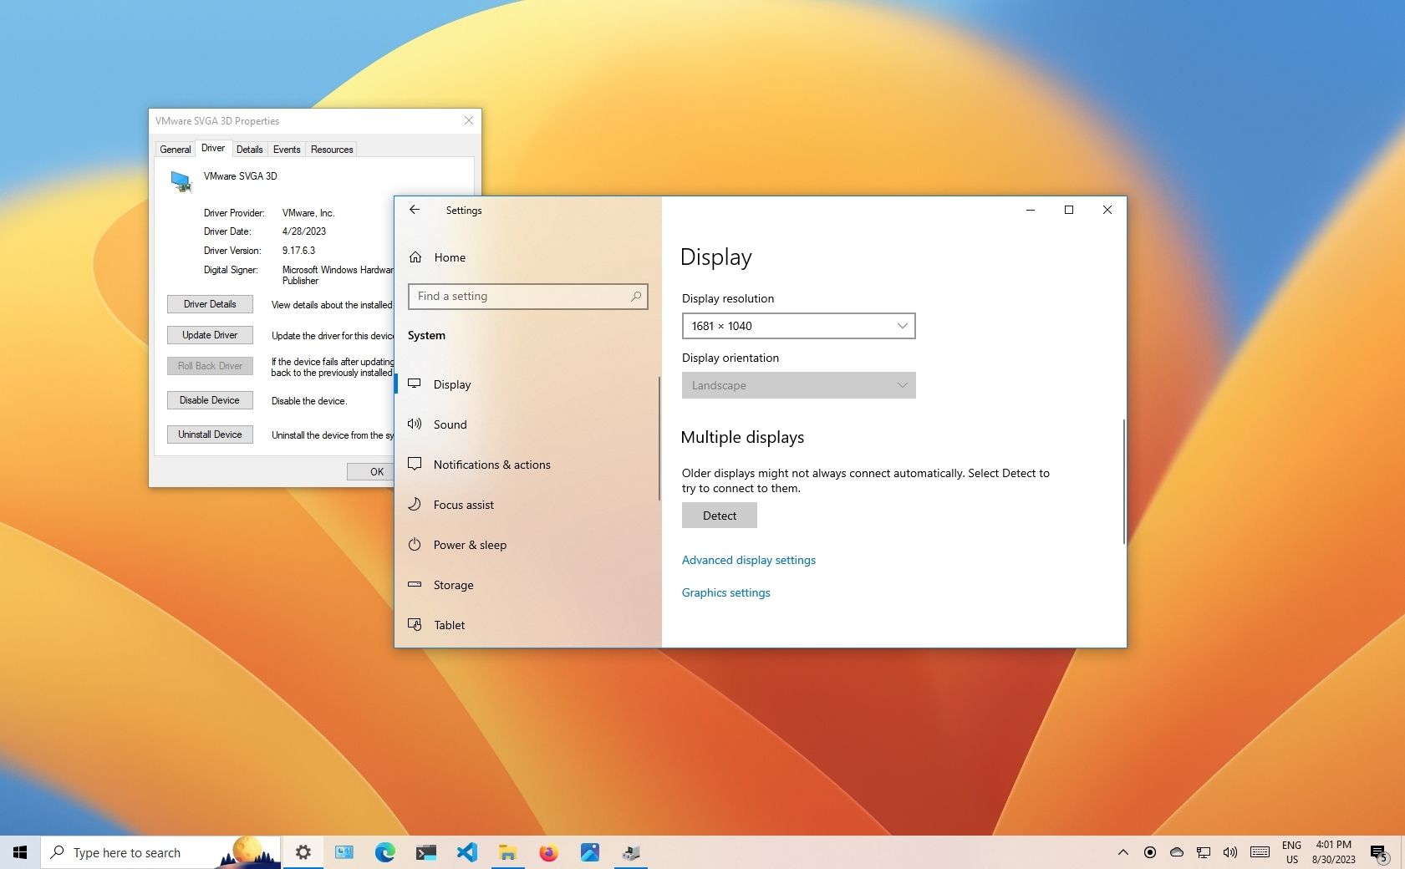Open Sound settings from the sidebar
This screenshot has height=869, width=1405.
click(449, 424)
